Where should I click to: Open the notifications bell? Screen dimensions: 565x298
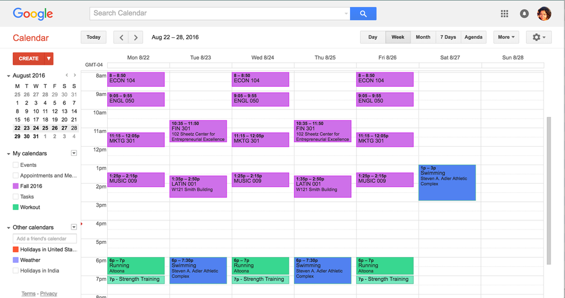[x=524, y=14]
